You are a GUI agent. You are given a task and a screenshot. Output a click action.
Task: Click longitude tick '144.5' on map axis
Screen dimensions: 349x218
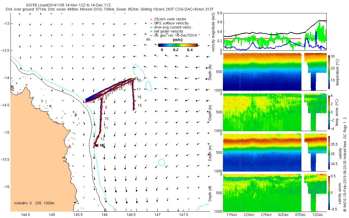26,215
